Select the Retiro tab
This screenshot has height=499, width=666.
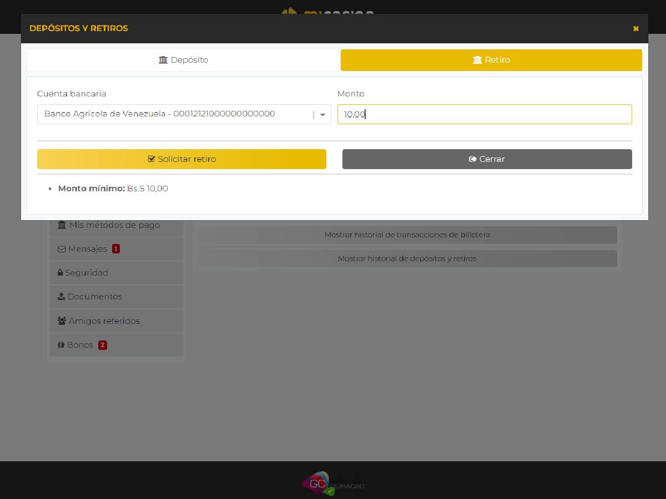491,60
